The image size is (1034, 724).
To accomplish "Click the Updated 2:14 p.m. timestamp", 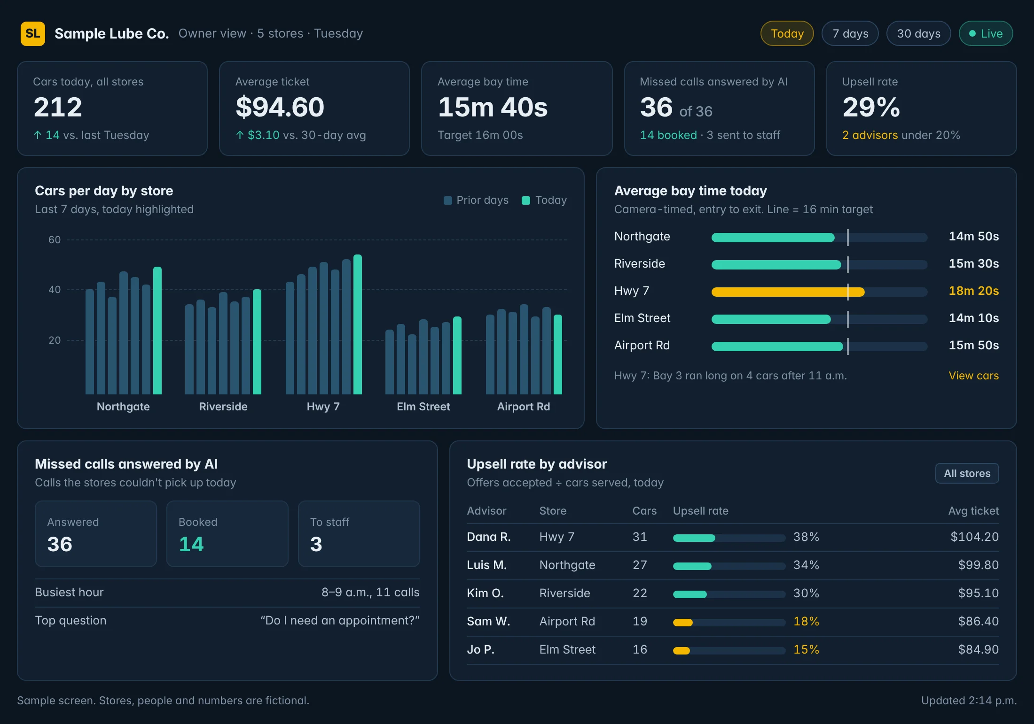I will [x=969, y=701].
